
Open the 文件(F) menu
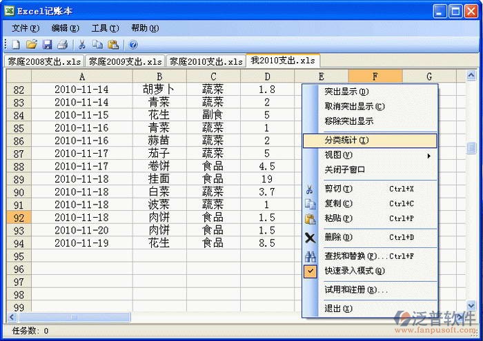click(26, 28)
